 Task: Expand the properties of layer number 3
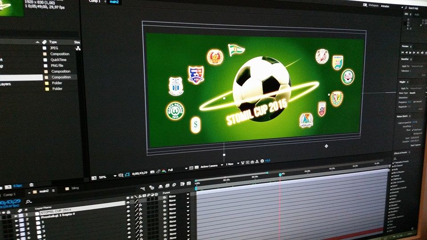(x=17, y=226)
